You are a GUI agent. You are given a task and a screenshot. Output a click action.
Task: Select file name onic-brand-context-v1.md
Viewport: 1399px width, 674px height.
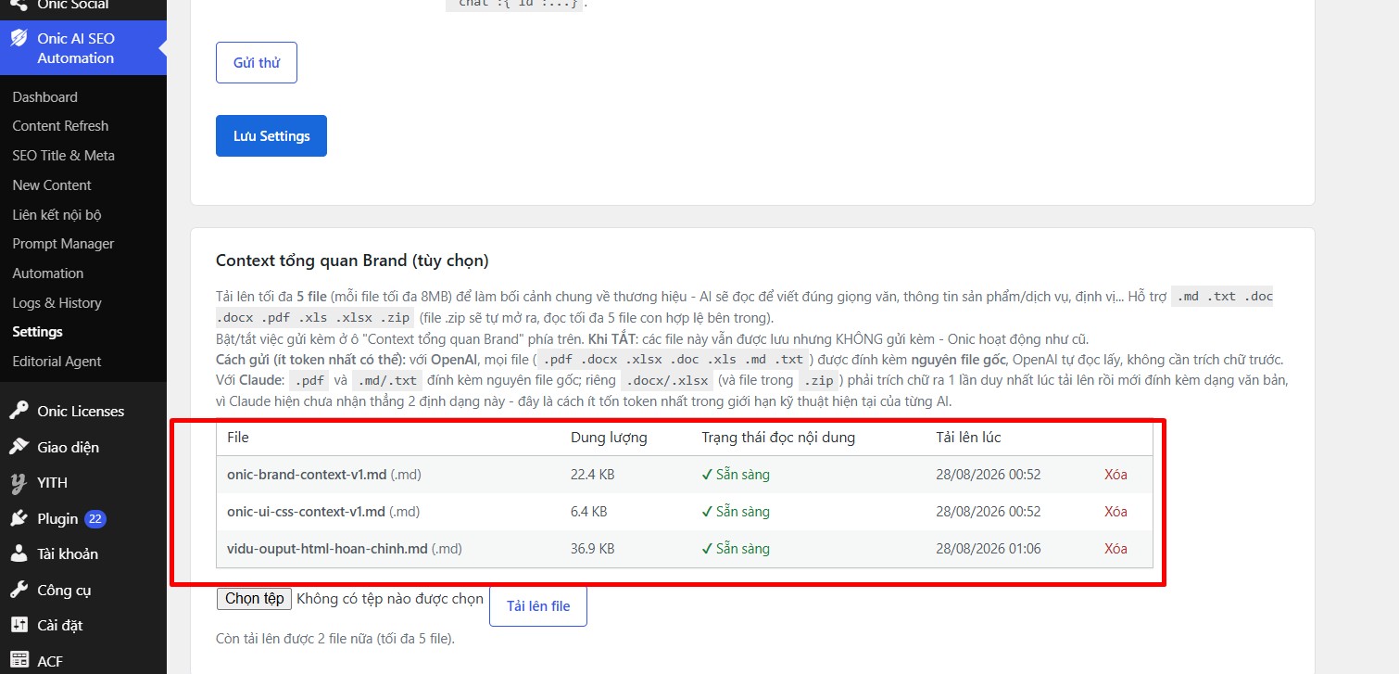[307, 475]
